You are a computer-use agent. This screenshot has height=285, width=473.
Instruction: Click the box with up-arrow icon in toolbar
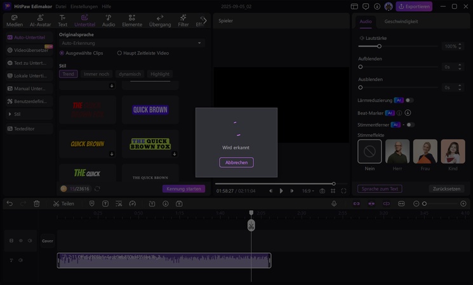point(179,204)
